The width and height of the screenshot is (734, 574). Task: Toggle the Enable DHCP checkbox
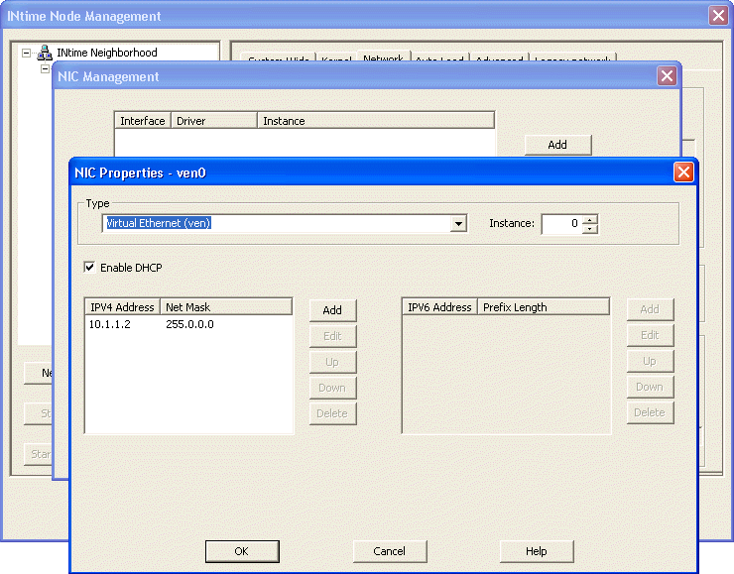[x=90, y=268]
